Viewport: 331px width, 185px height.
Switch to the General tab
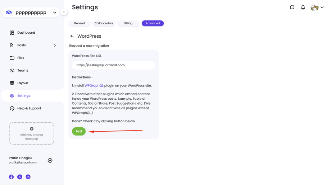pyautogui.click(x=80, y=23)
